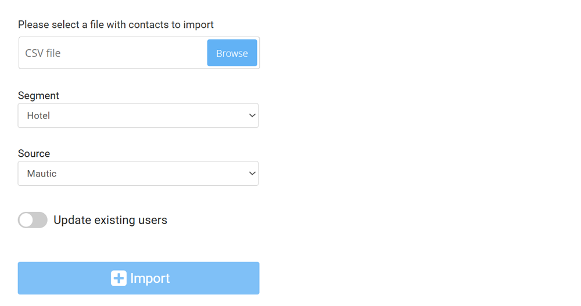Viewport: 581px width, 306px height.
Task: Click the word Import on the button
Action: (150, 278)
